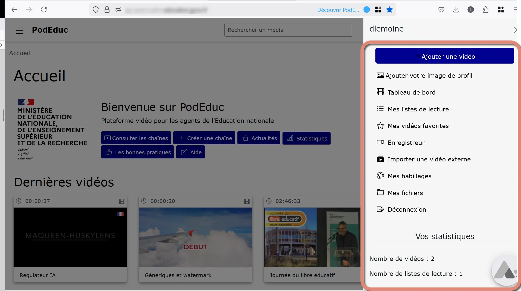Click the Nombre de vidéos : 2 statistic
This screenshot has height=291, width=521.
tap(402, 259)
